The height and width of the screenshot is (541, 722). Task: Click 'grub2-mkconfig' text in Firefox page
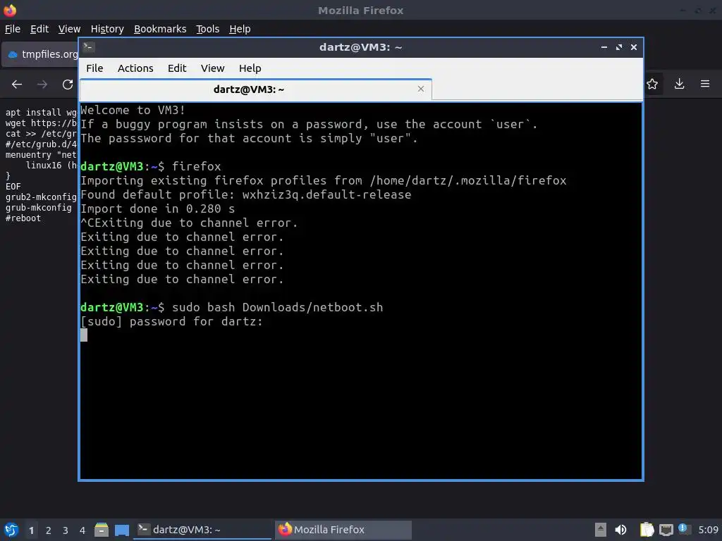[41, 197]
